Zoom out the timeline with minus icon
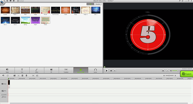This screenshot has height=104, width=193. point(164,75)
